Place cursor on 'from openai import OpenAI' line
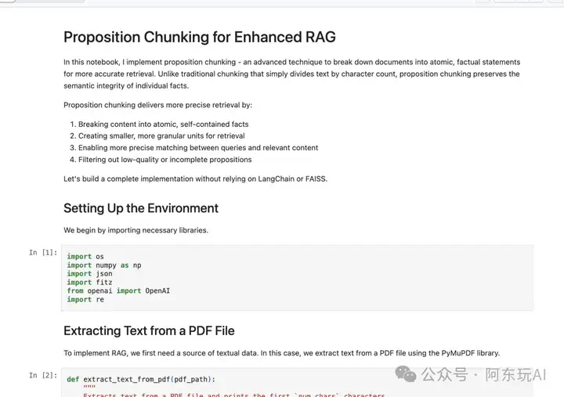Viewport: 564px width, 397px height. point(118,291)
